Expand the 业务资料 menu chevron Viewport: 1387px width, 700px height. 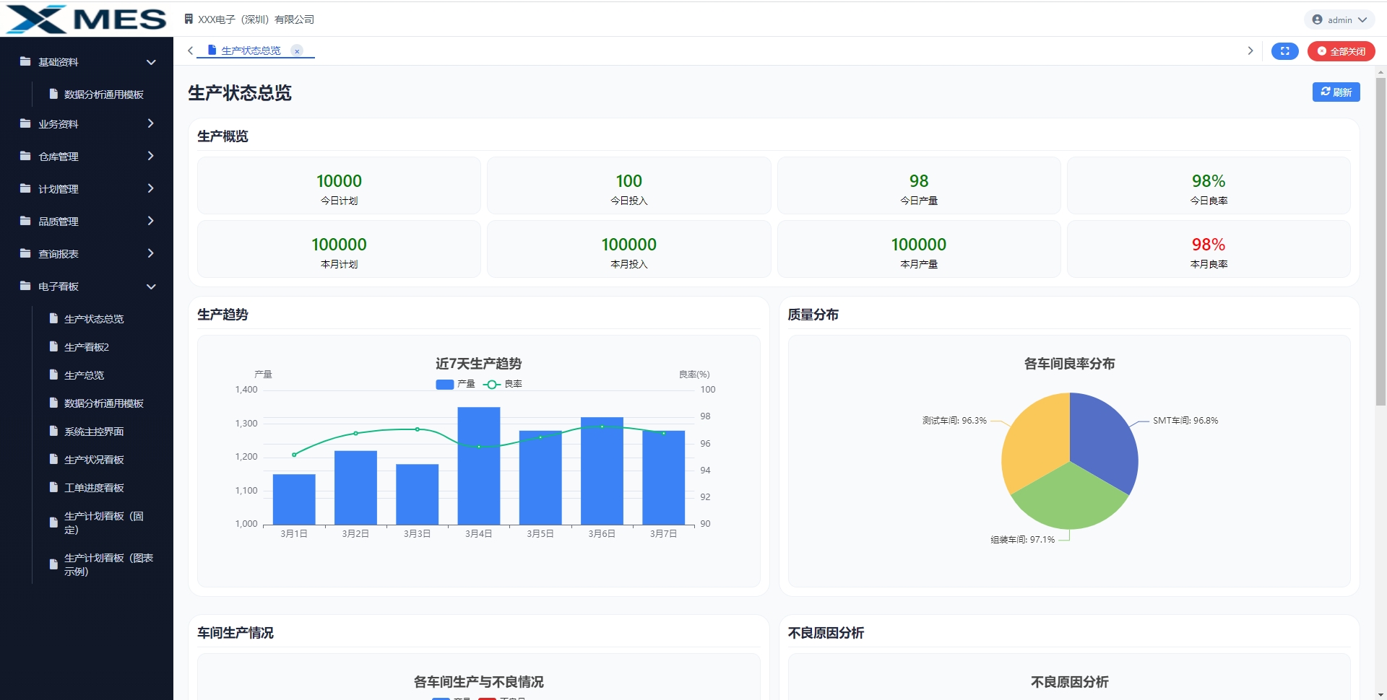[x=151, y=123]
